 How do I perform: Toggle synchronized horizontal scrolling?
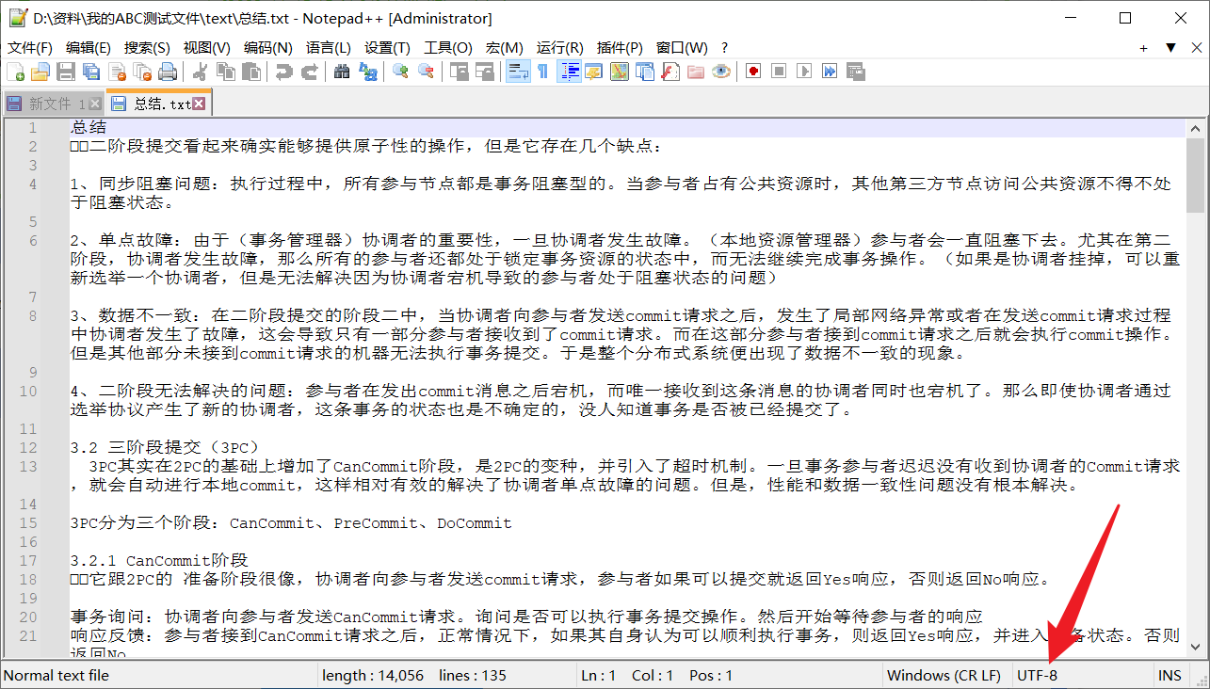pyautogui.click(x=484, y=72)
